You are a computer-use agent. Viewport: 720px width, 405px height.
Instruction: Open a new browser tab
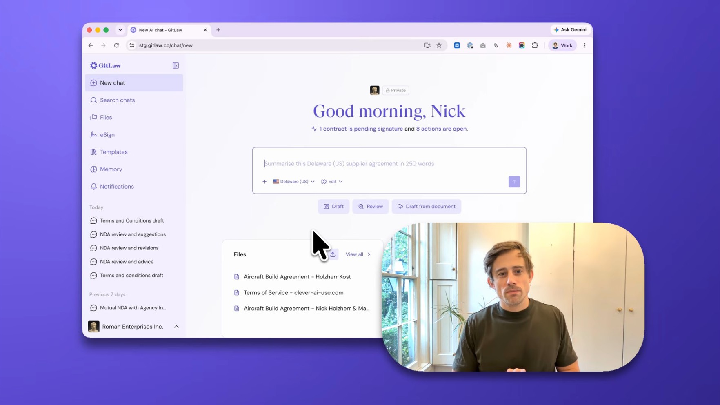[218, 30]
